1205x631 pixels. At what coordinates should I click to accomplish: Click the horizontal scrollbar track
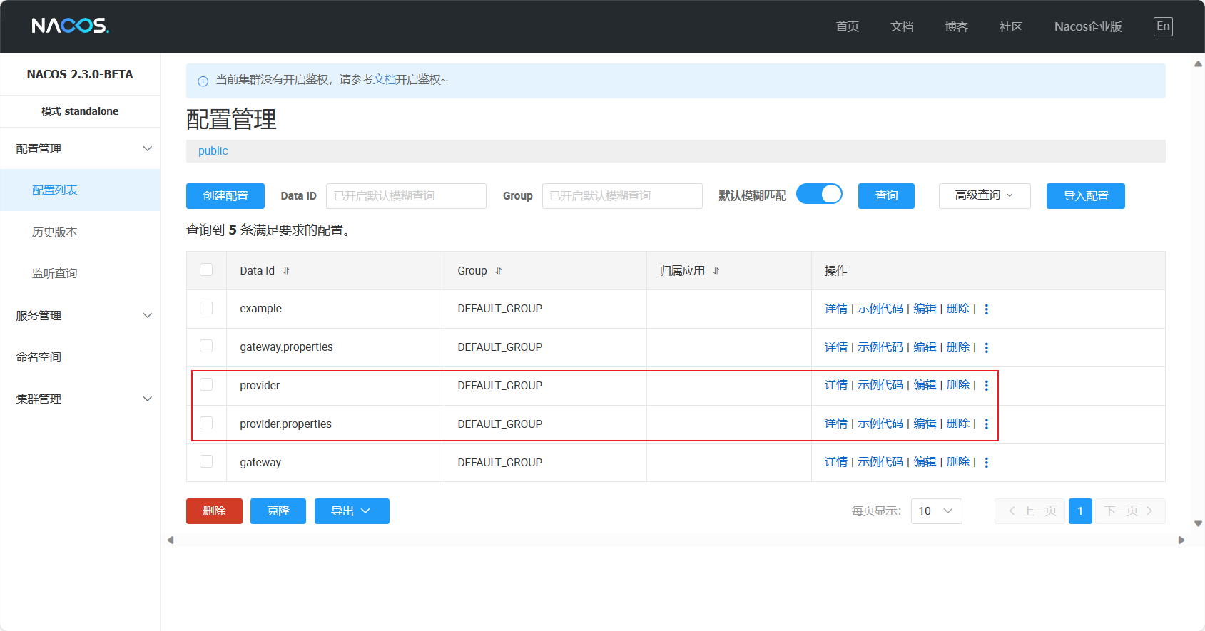coord(676,540)
